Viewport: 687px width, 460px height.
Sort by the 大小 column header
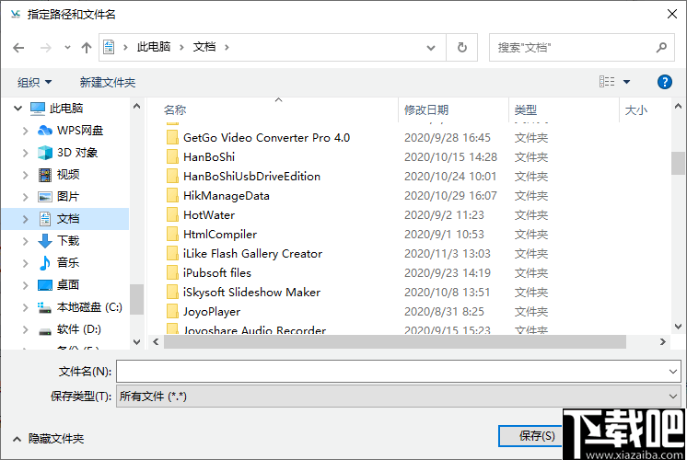[635, 109]
